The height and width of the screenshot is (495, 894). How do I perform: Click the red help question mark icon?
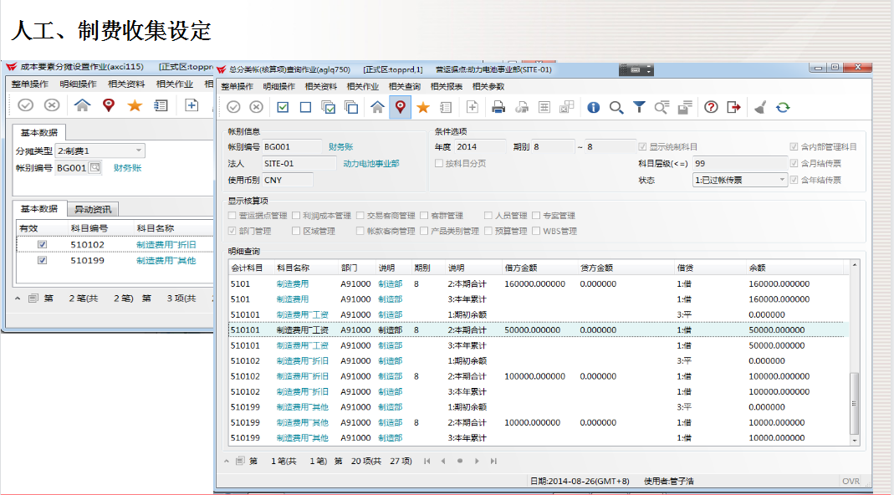711,107
